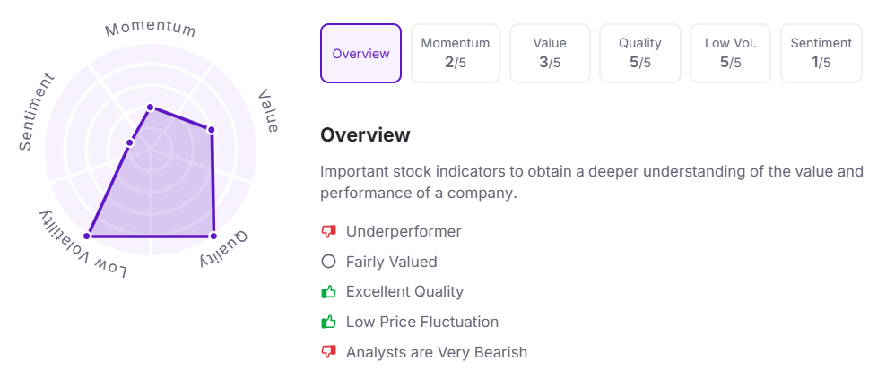Click the Sentiment data point on radar
The height and width of the screenshot is (379, 886).
[130, 142]
